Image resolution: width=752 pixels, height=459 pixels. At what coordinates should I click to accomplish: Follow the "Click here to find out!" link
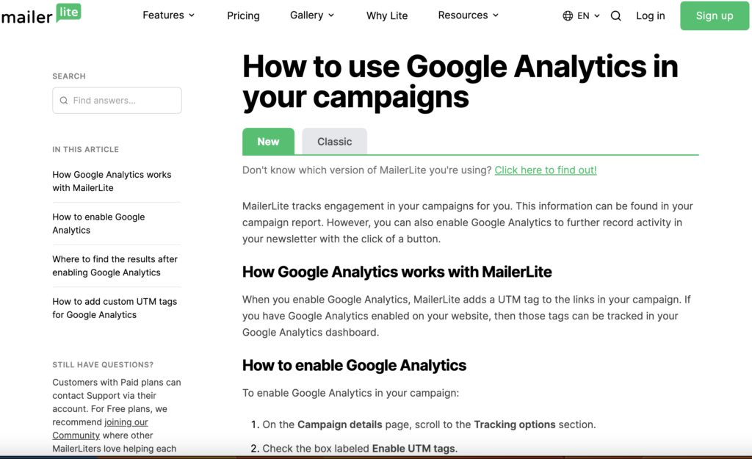pos(545,170)
